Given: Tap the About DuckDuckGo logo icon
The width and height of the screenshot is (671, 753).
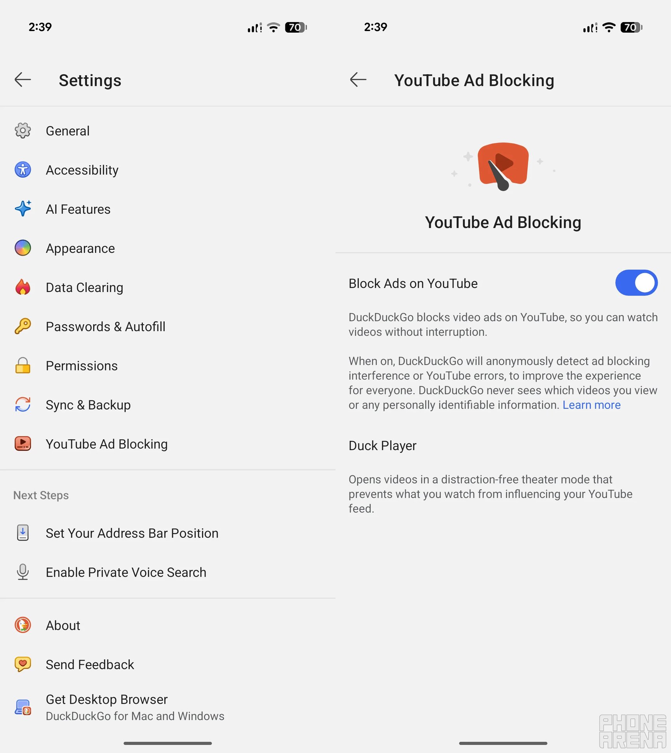Looking at the screenshot, I should (23, 625).
